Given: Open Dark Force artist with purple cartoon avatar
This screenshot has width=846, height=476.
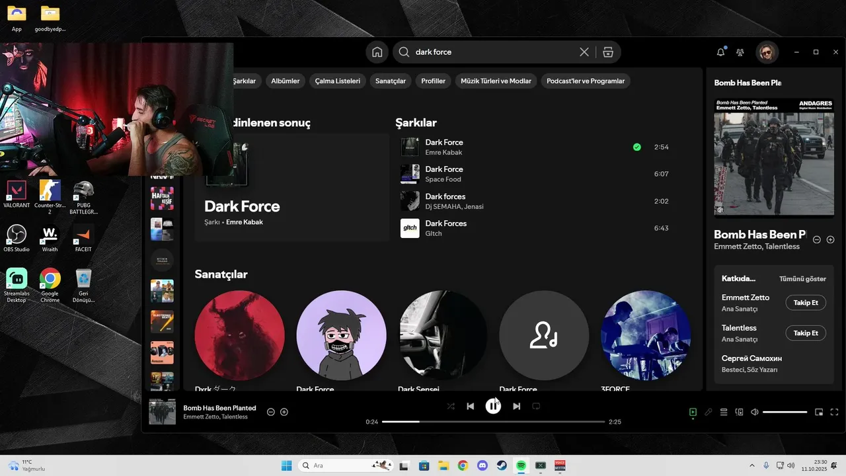Looking at the screenshot, I should (x=341, y=335).
